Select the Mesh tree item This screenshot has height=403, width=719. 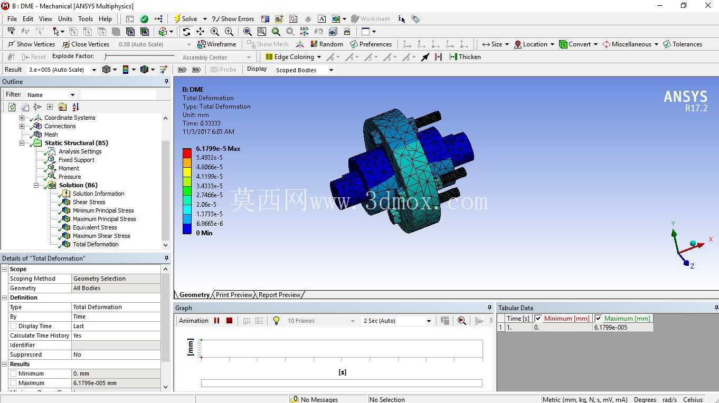click(x=51, y=135)
